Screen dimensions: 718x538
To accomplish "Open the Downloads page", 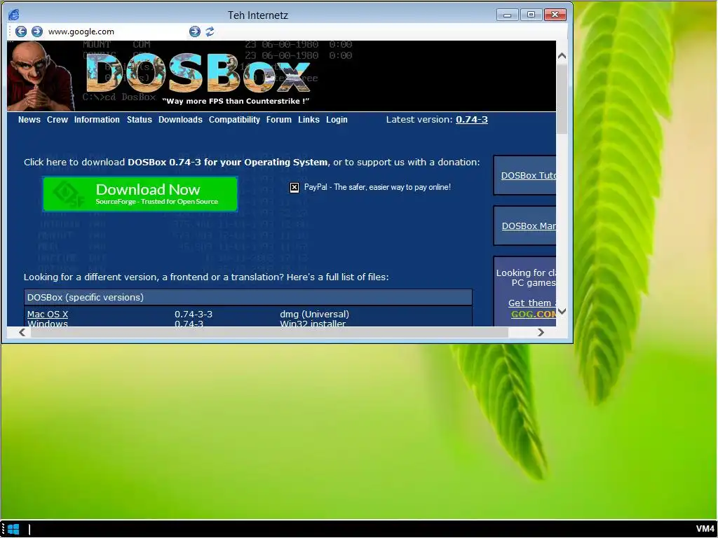I will (180, 120).
